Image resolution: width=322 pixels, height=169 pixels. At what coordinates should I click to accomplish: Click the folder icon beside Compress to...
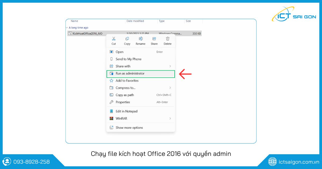tap(111, 88)
